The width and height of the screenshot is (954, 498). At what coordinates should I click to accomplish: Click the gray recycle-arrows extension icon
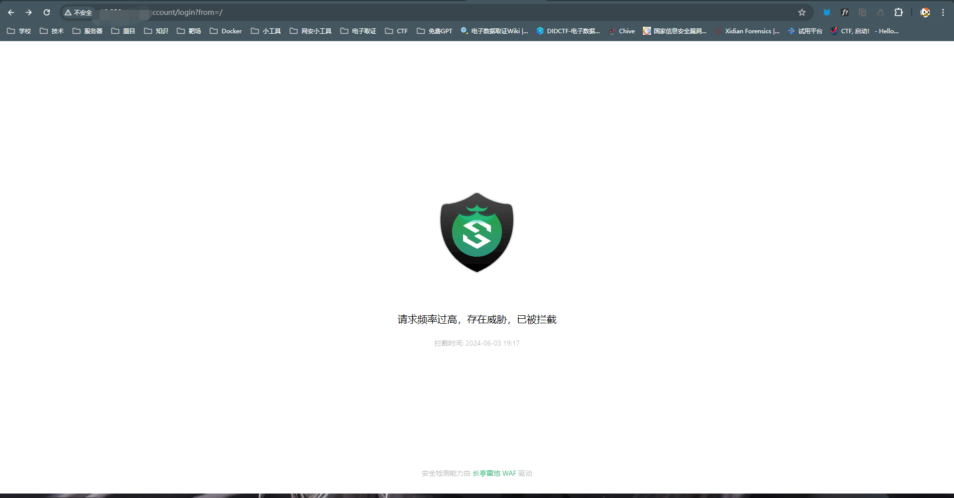[880, 12]
